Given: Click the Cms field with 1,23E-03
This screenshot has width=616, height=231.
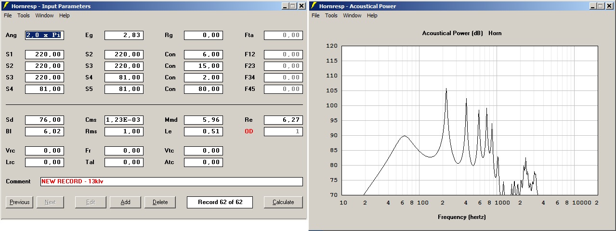Looking at the screenshot, I should [x=124, y=120].
